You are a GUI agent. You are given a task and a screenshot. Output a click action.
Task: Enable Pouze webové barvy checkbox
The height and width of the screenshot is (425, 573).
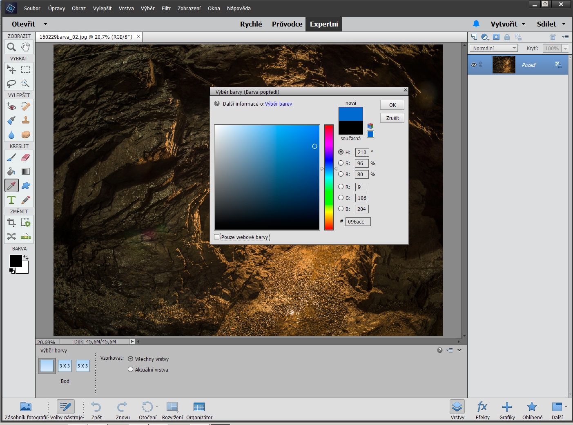click(217, 237)
